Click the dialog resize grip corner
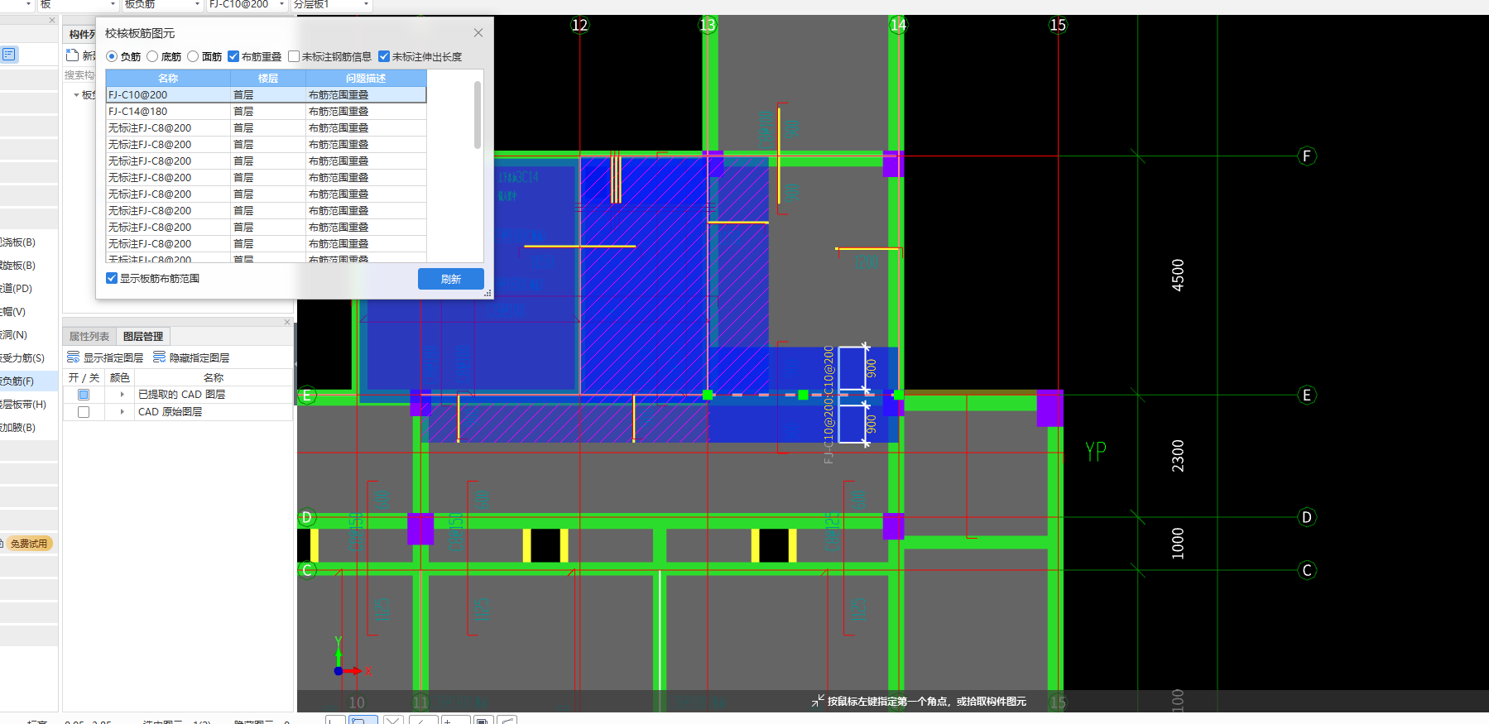Screen dimensions: 1489x724 click(488, 294)
